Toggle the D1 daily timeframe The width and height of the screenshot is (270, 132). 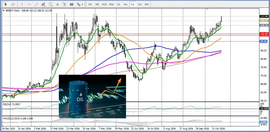tap(133, 5)
